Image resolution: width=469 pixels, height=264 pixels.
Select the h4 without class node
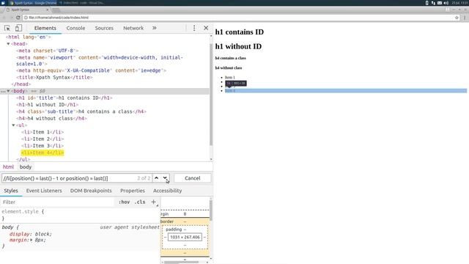51,119
